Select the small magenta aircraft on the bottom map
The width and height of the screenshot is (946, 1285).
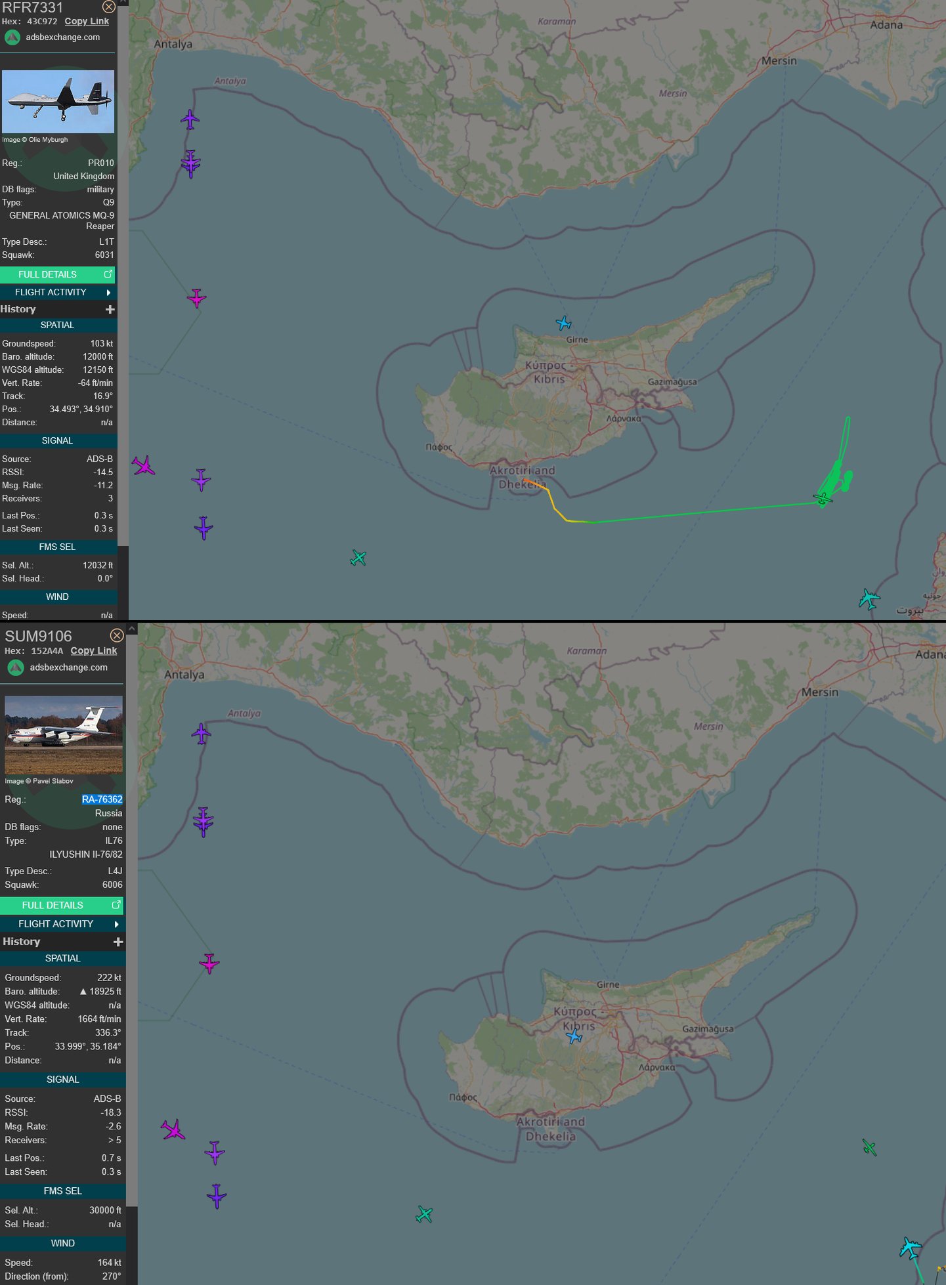pos(209,963)
